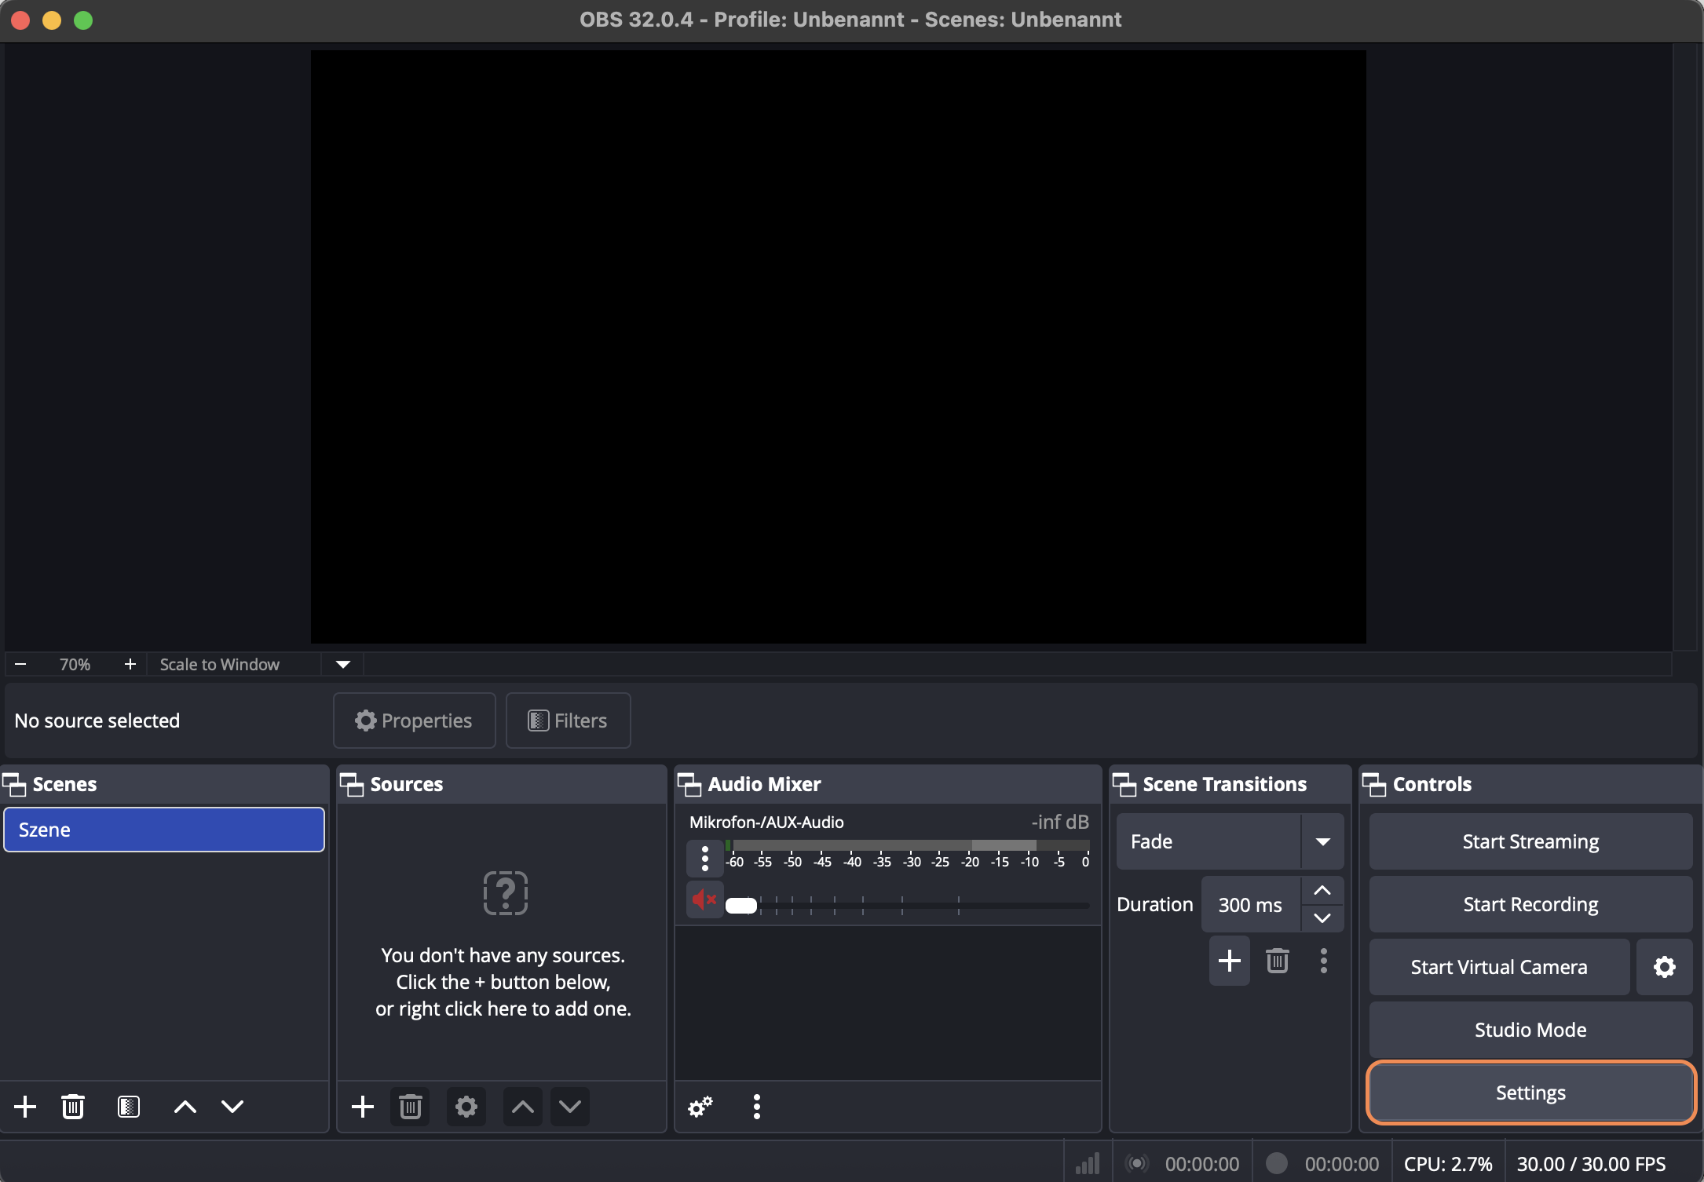Screen dimensions: 1704x1182
Task: Click the 300 ms duration field
Action: pyautogui.click(x=1252, y=904)
